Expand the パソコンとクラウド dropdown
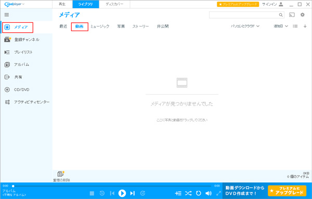The image size is (312, 199). pos(245,26)
